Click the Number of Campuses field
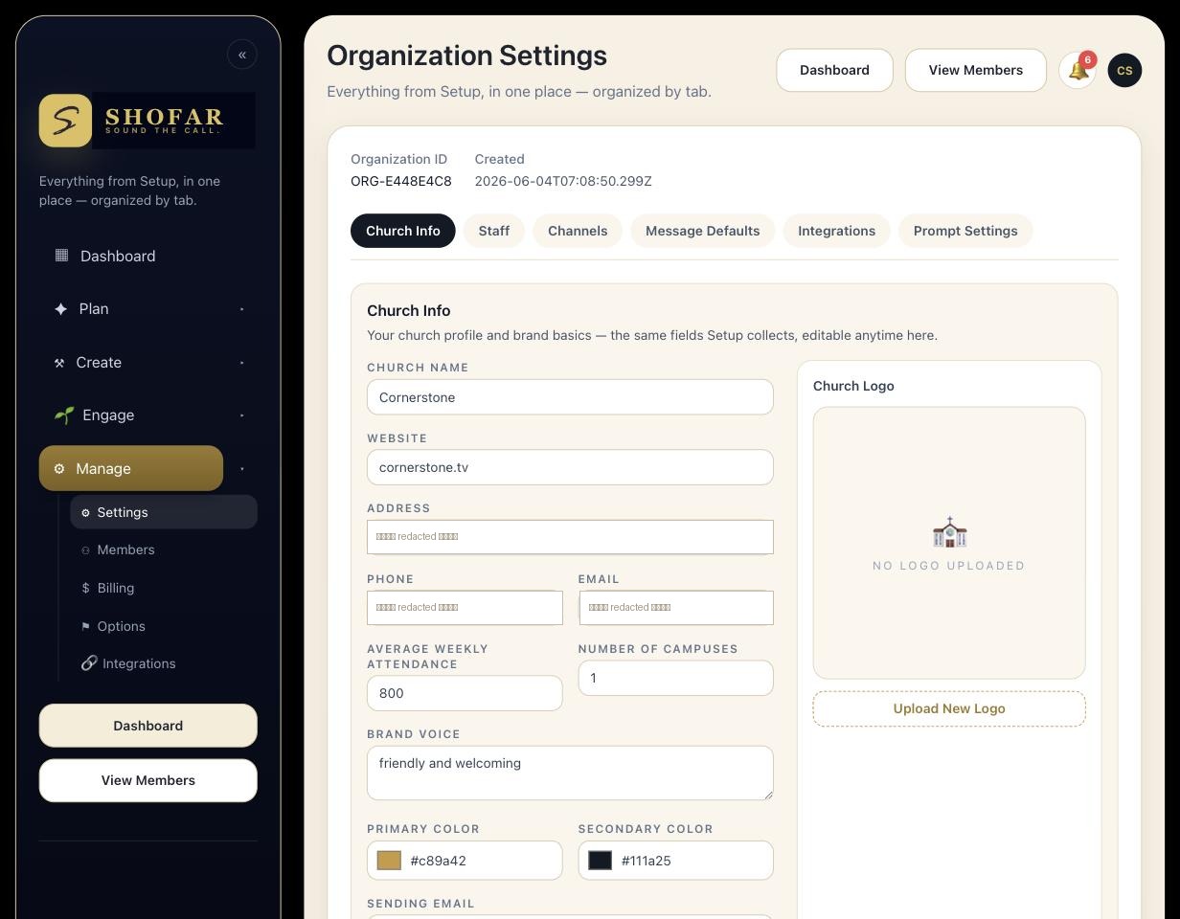Image resolution: width=1180 pixels, height=919 pixels. coord(676,678)
